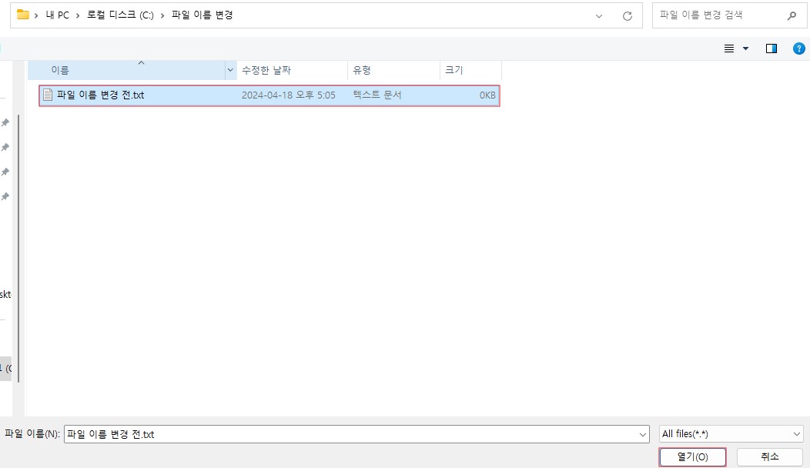Screen dimensions: 810x468
Task: Click the magnifier icon in the search box
Action: [792, 15]
